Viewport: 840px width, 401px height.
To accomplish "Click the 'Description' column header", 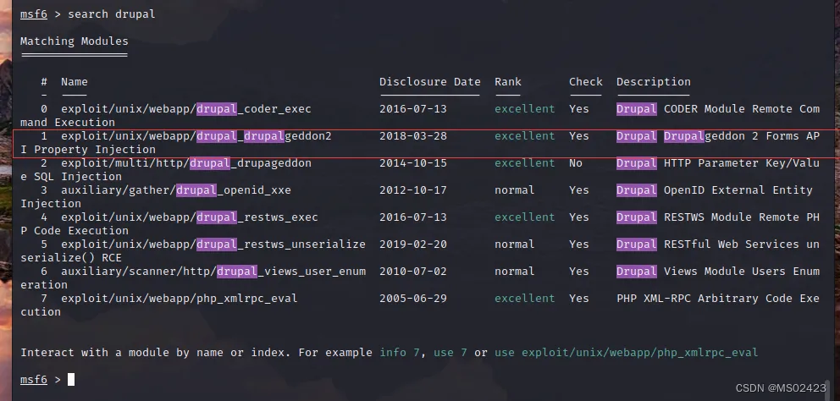I will (x=653, y=82).
